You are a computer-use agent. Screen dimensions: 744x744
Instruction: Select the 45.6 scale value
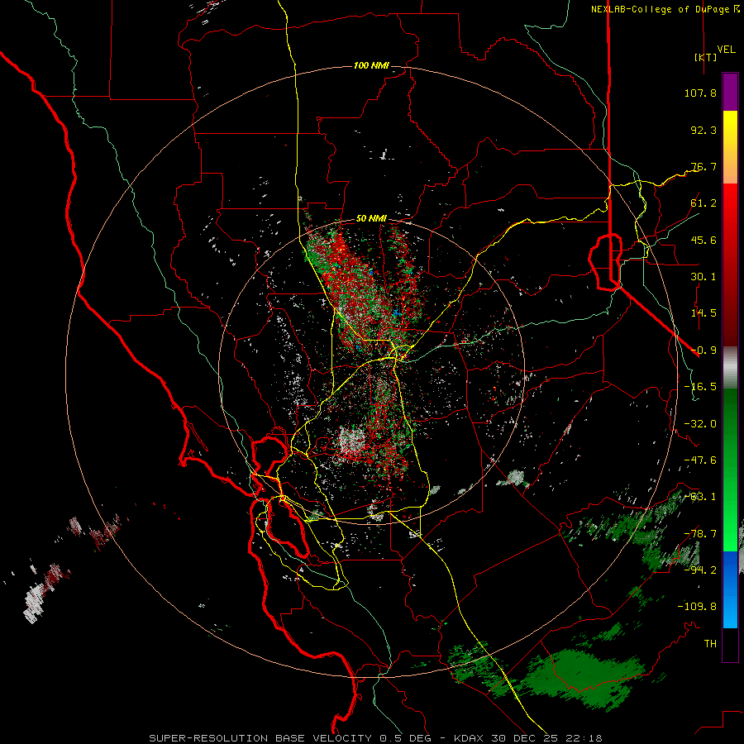[x=703, y=240]
